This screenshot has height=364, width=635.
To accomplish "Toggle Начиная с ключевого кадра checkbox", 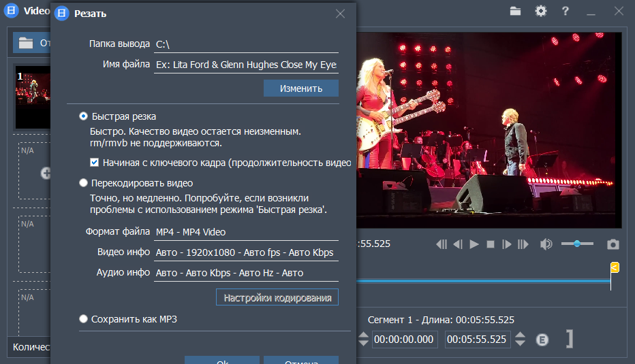I will (94, 163).
